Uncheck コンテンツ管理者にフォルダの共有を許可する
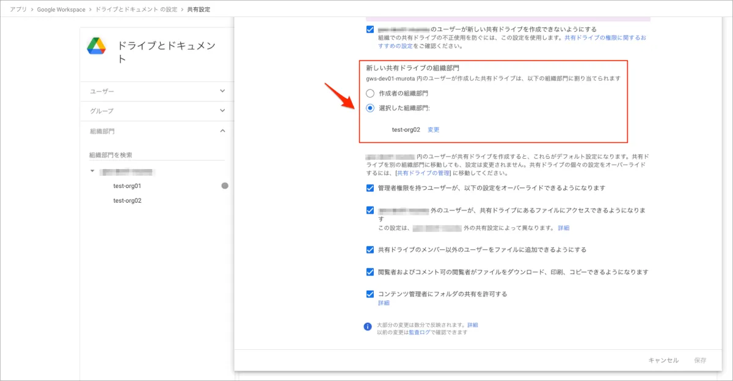The width and height of the screenshot is (733, 381). pos(370,294)
